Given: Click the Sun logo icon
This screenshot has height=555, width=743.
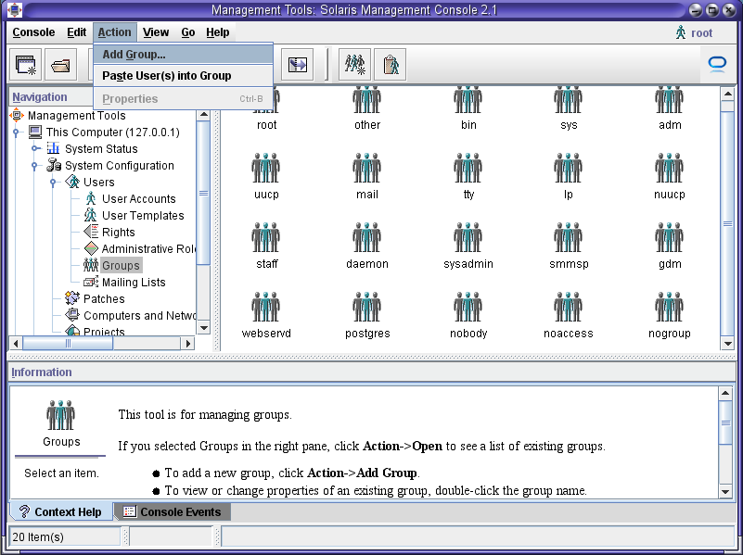Looking at the screenshot, I should [x=717, y=64].
